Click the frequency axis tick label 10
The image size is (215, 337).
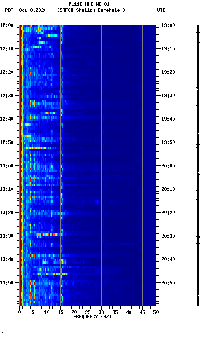coord(47,312)
